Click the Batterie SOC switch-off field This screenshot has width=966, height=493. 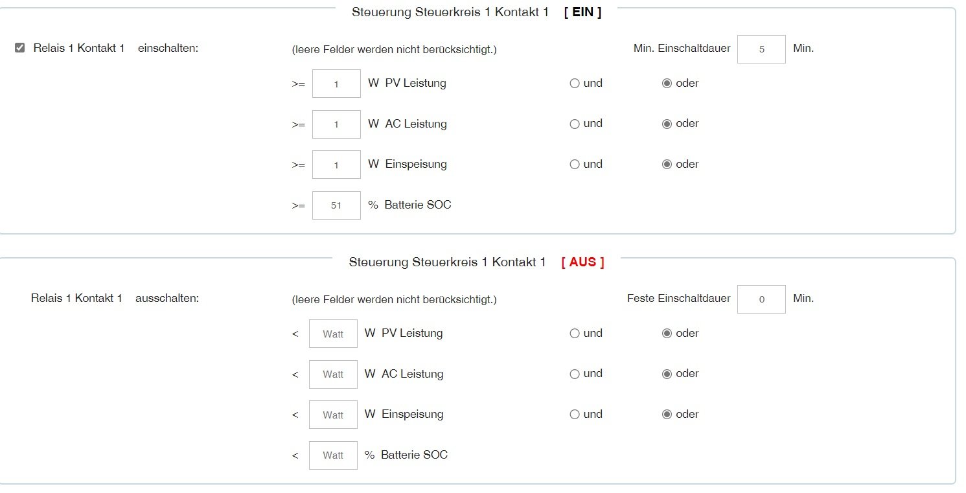point(333,455)
